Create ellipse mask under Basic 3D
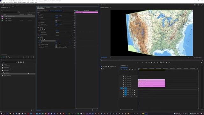The image size is (204, 115). (40, 39)
